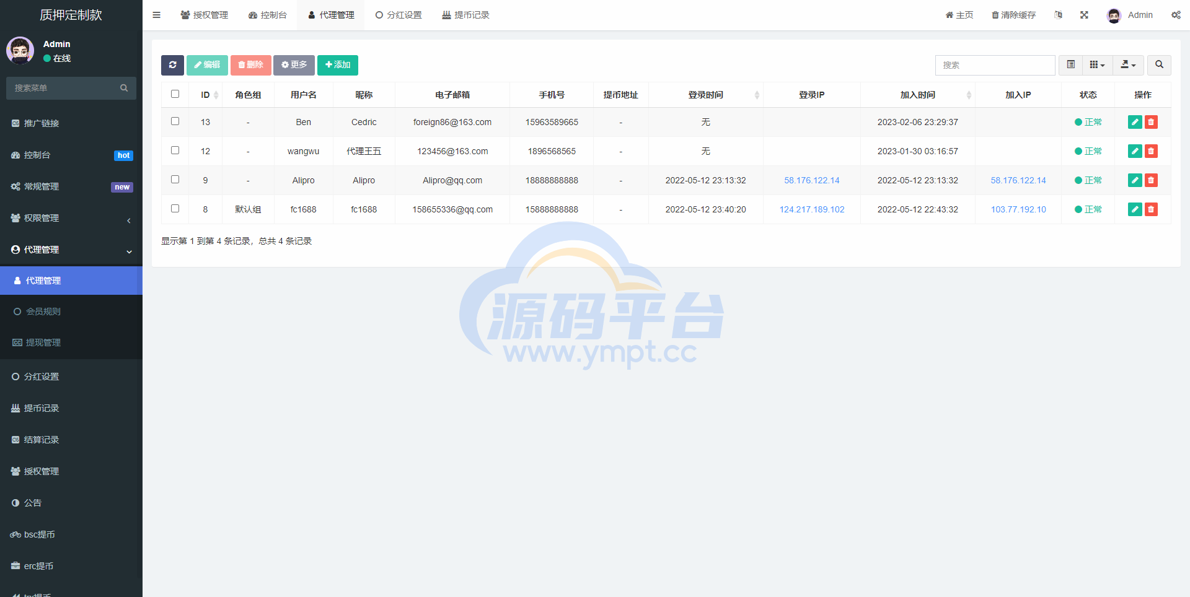Open 结算记录 in the sidebar

click(71, 440)
